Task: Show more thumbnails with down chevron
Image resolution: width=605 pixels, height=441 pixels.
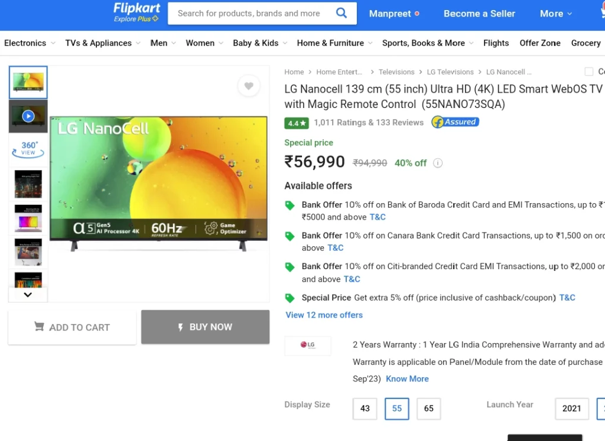Action: click(x=28, y=295)
